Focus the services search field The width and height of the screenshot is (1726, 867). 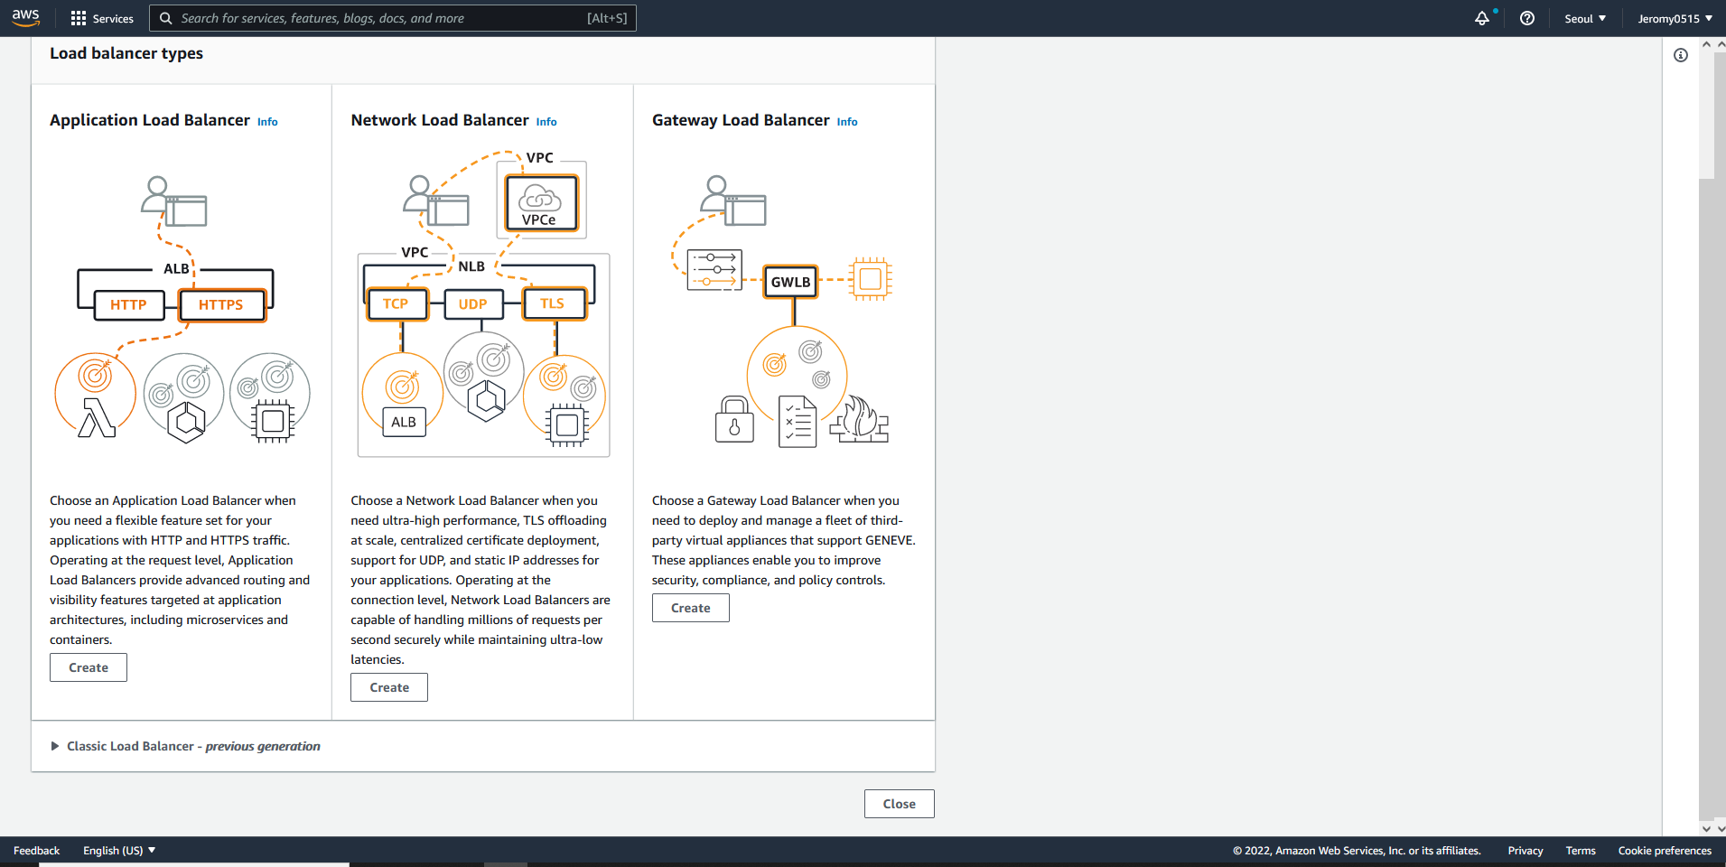pyautogui.click(x=393, y=18)
